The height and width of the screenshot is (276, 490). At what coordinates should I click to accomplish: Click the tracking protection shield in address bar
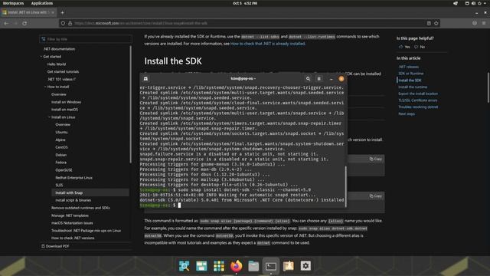coord(63,23)
